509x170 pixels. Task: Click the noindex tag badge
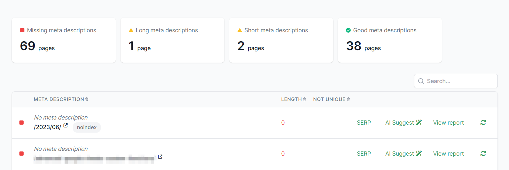pos(87,127)
